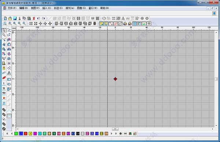Image resolution: width=220 pixels, height=142 pixels.
Task: Toggle the stitch line display button
Action: [111, 24]
